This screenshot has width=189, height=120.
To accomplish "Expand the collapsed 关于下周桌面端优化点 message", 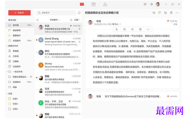I will tap(132, 96).
